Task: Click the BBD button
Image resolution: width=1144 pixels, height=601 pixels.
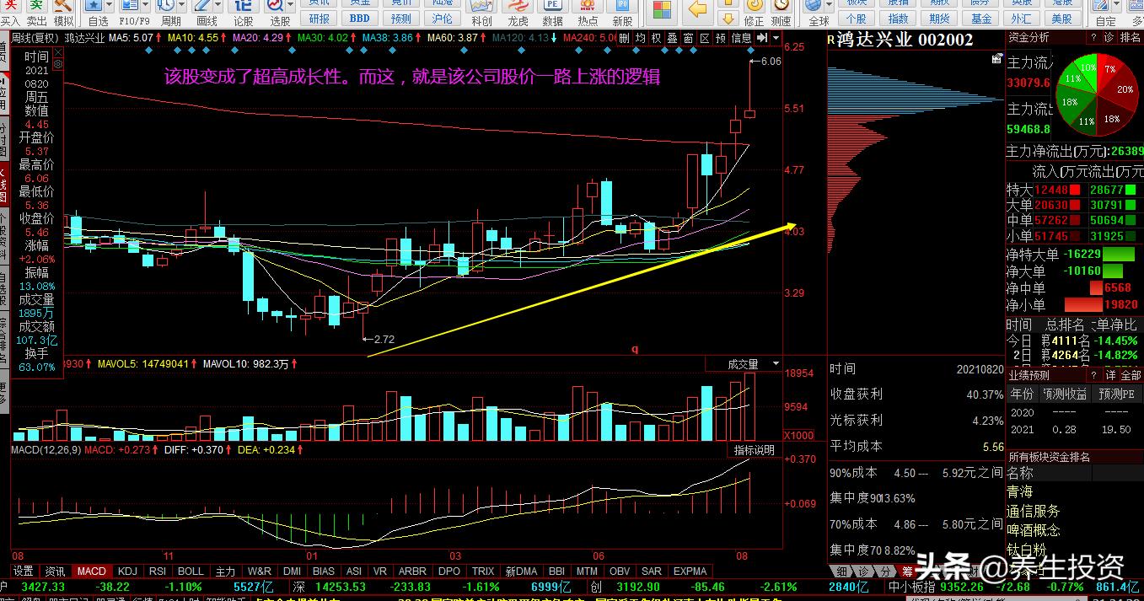Action: click(x=360, y=19)
